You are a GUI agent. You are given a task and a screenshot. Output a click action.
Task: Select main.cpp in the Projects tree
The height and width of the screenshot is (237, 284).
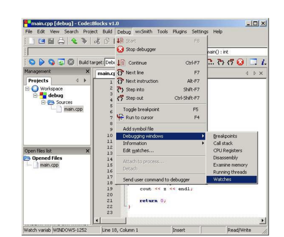point(73,109)
